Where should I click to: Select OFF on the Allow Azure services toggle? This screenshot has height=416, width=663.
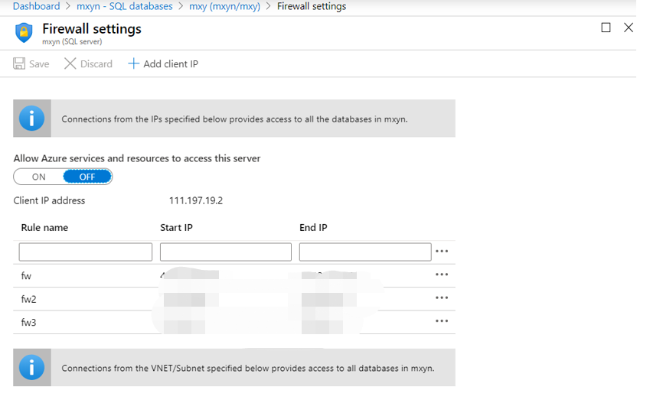click(x=87, y=177)
